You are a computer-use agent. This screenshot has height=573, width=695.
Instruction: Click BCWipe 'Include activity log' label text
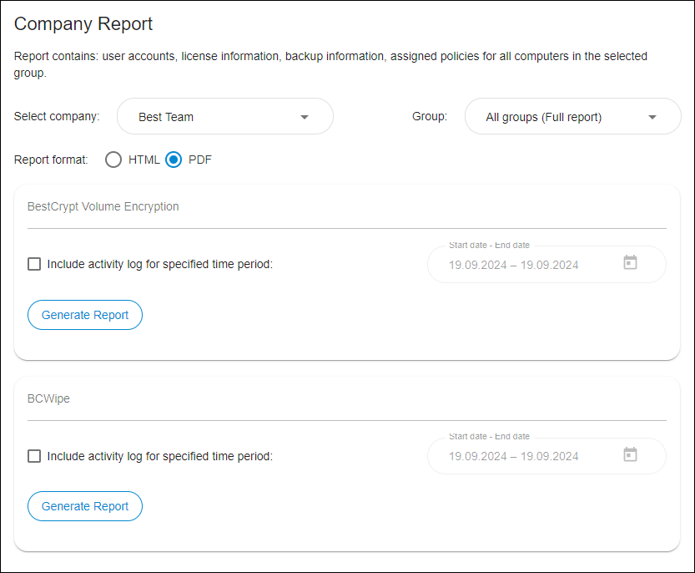(160, 456)
